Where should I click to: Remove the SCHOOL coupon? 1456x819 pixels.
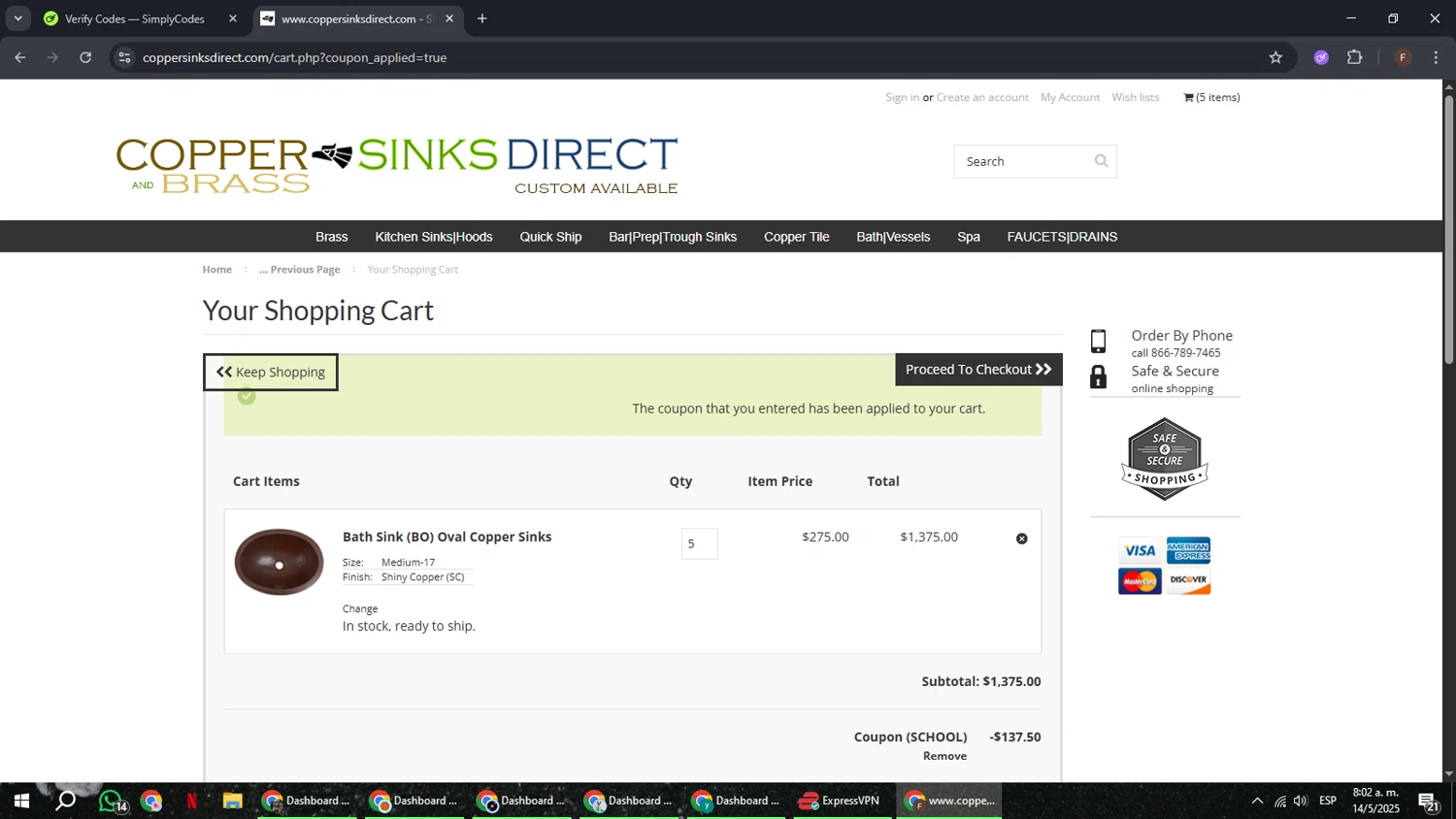pyautogui.click(x=944, y=756)
